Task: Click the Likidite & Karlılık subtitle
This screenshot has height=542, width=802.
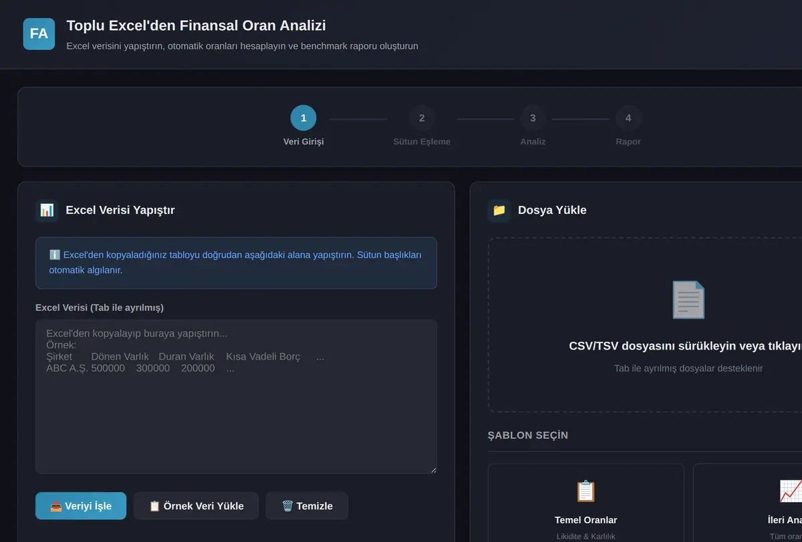Action: tap(585, 536)
